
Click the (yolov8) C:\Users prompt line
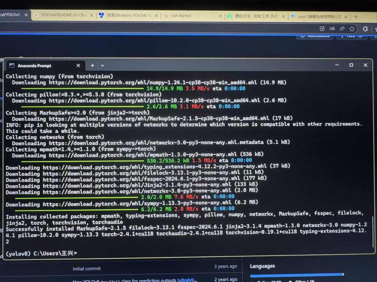[41, 253]
